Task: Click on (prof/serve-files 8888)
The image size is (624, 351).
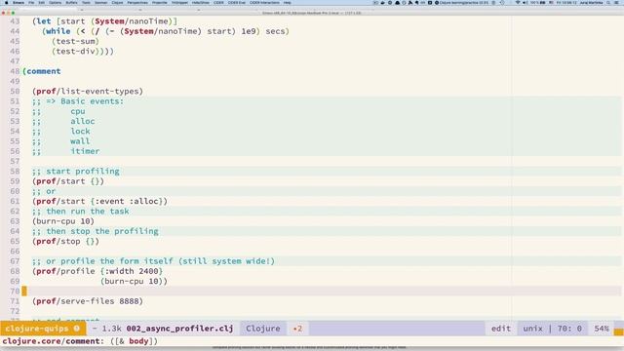Action: (x=88, y=301)
